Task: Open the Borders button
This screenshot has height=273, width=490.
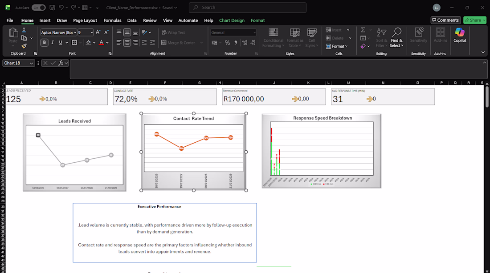Action: click(x=74, y=42)
